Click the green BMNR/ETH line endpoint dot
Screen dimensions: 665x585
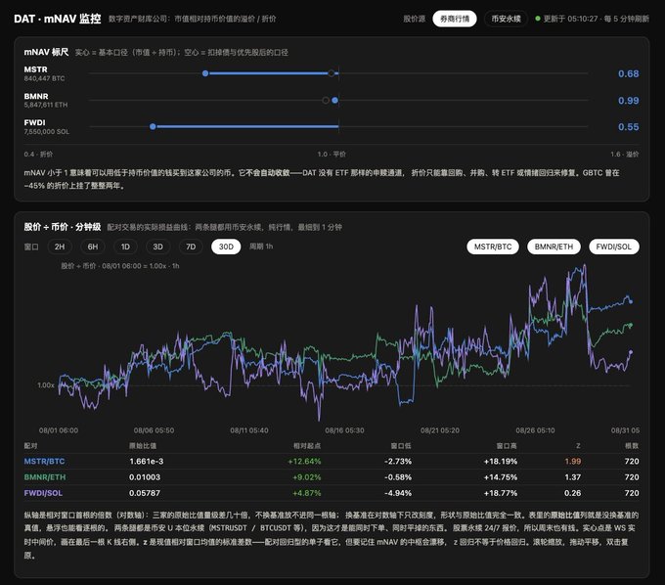(631, 325)
